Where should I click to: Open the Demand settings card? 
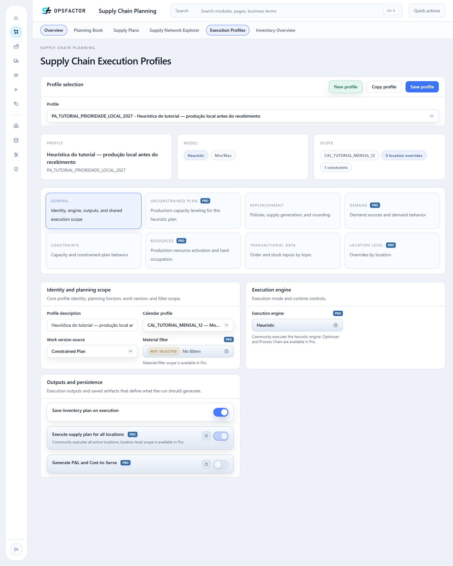pos(392,211)
